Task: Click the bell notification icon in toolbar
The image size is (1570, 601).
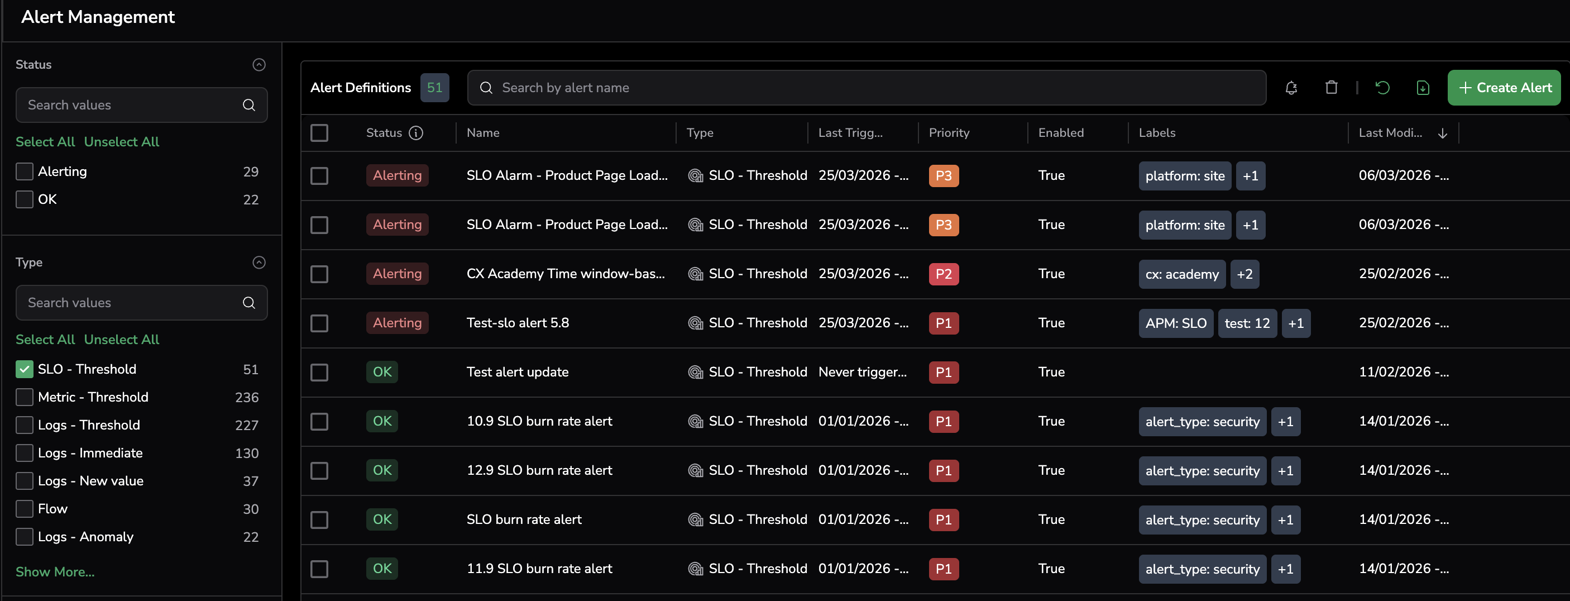Action: pos(1291,88)
